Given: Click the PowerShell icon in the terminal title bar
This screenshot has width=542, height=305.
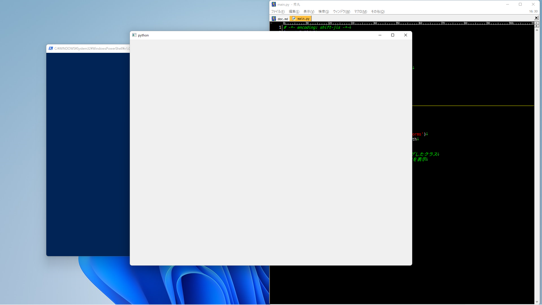Looking at the screenshot, I should [x=51, y=48].
